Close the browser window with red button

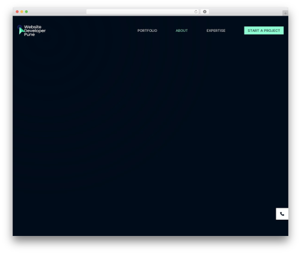click(17, 11)
